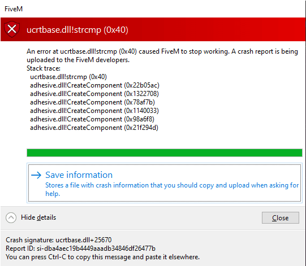Click the CreateComponent (0x1322708) stack entry

click(x=94, y=94)
